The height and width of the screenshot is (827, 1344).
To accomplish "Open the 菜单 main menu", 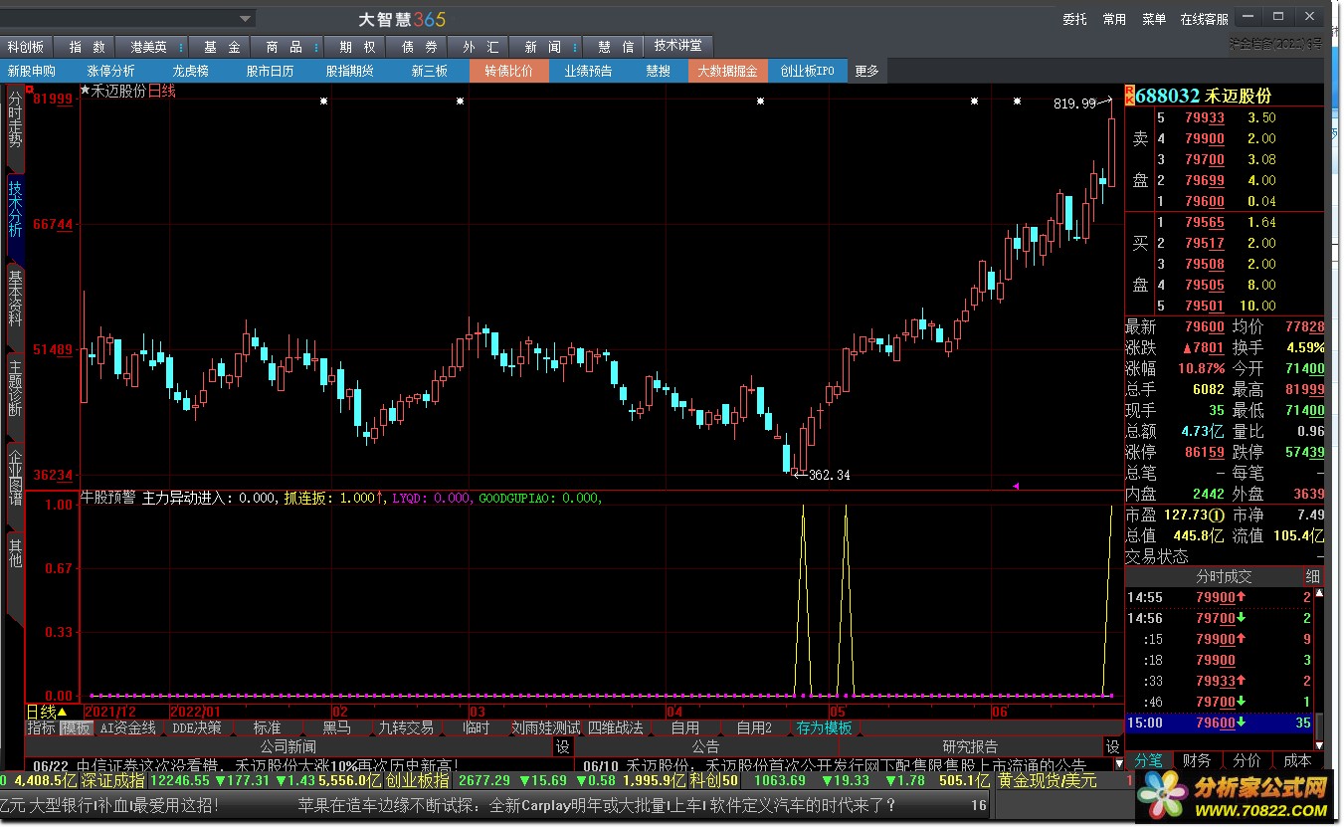I will point(1154,19).
